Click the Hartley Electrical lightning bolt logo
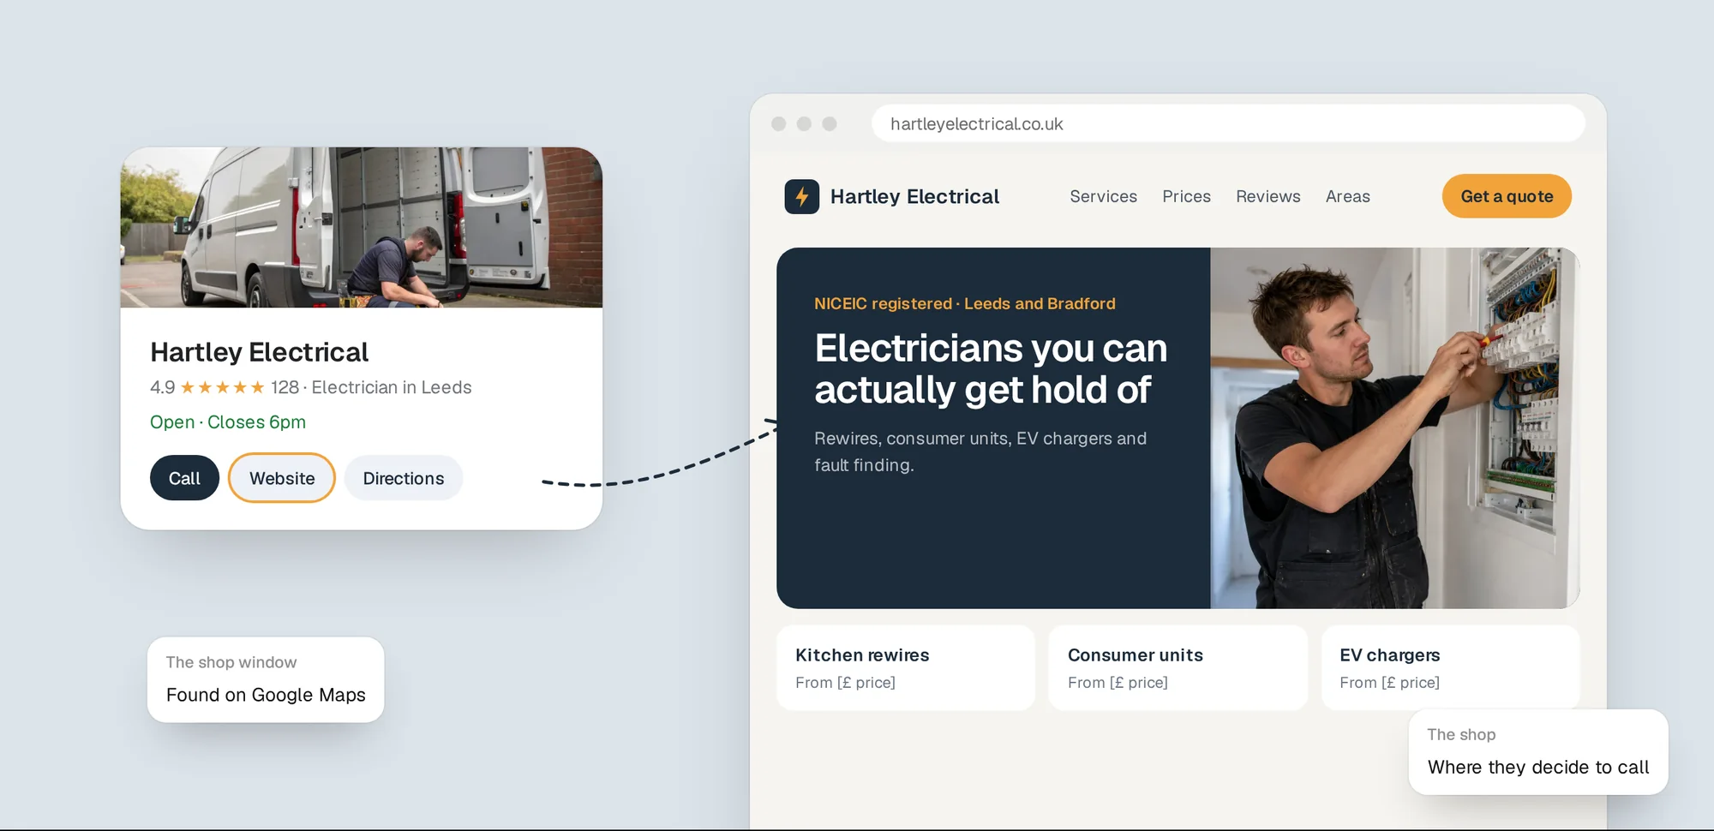 coord(801,196)
